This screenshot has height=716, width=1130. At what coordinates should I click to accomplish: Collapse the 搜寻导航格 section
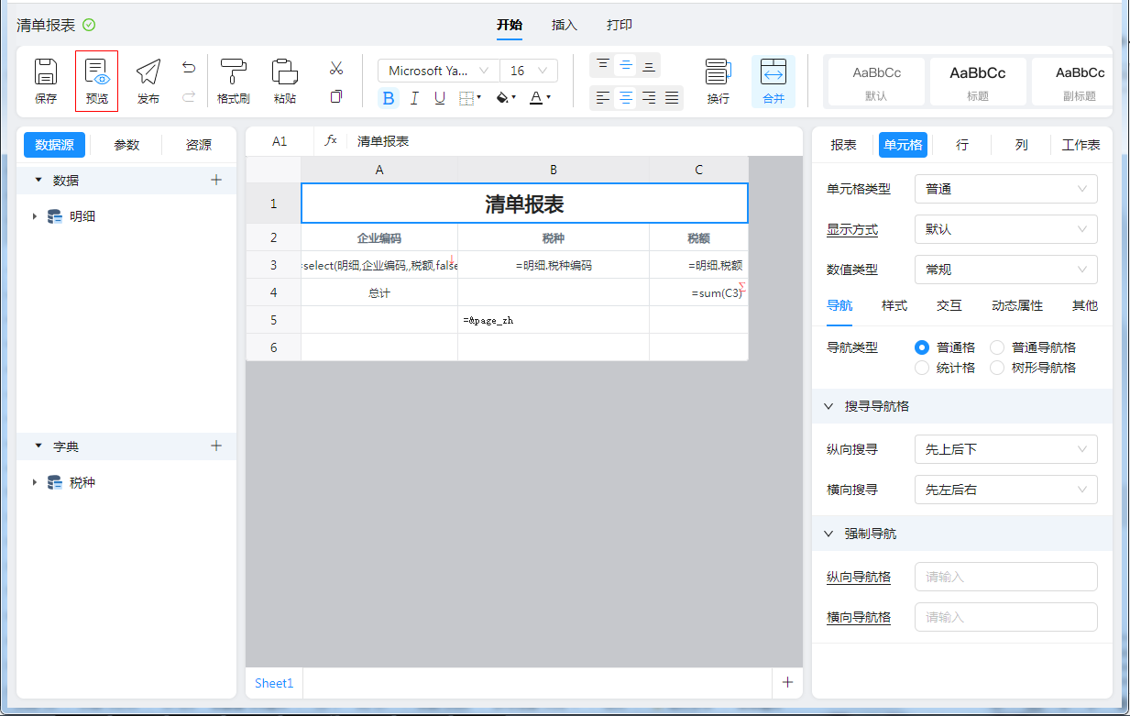click(829, 406)
